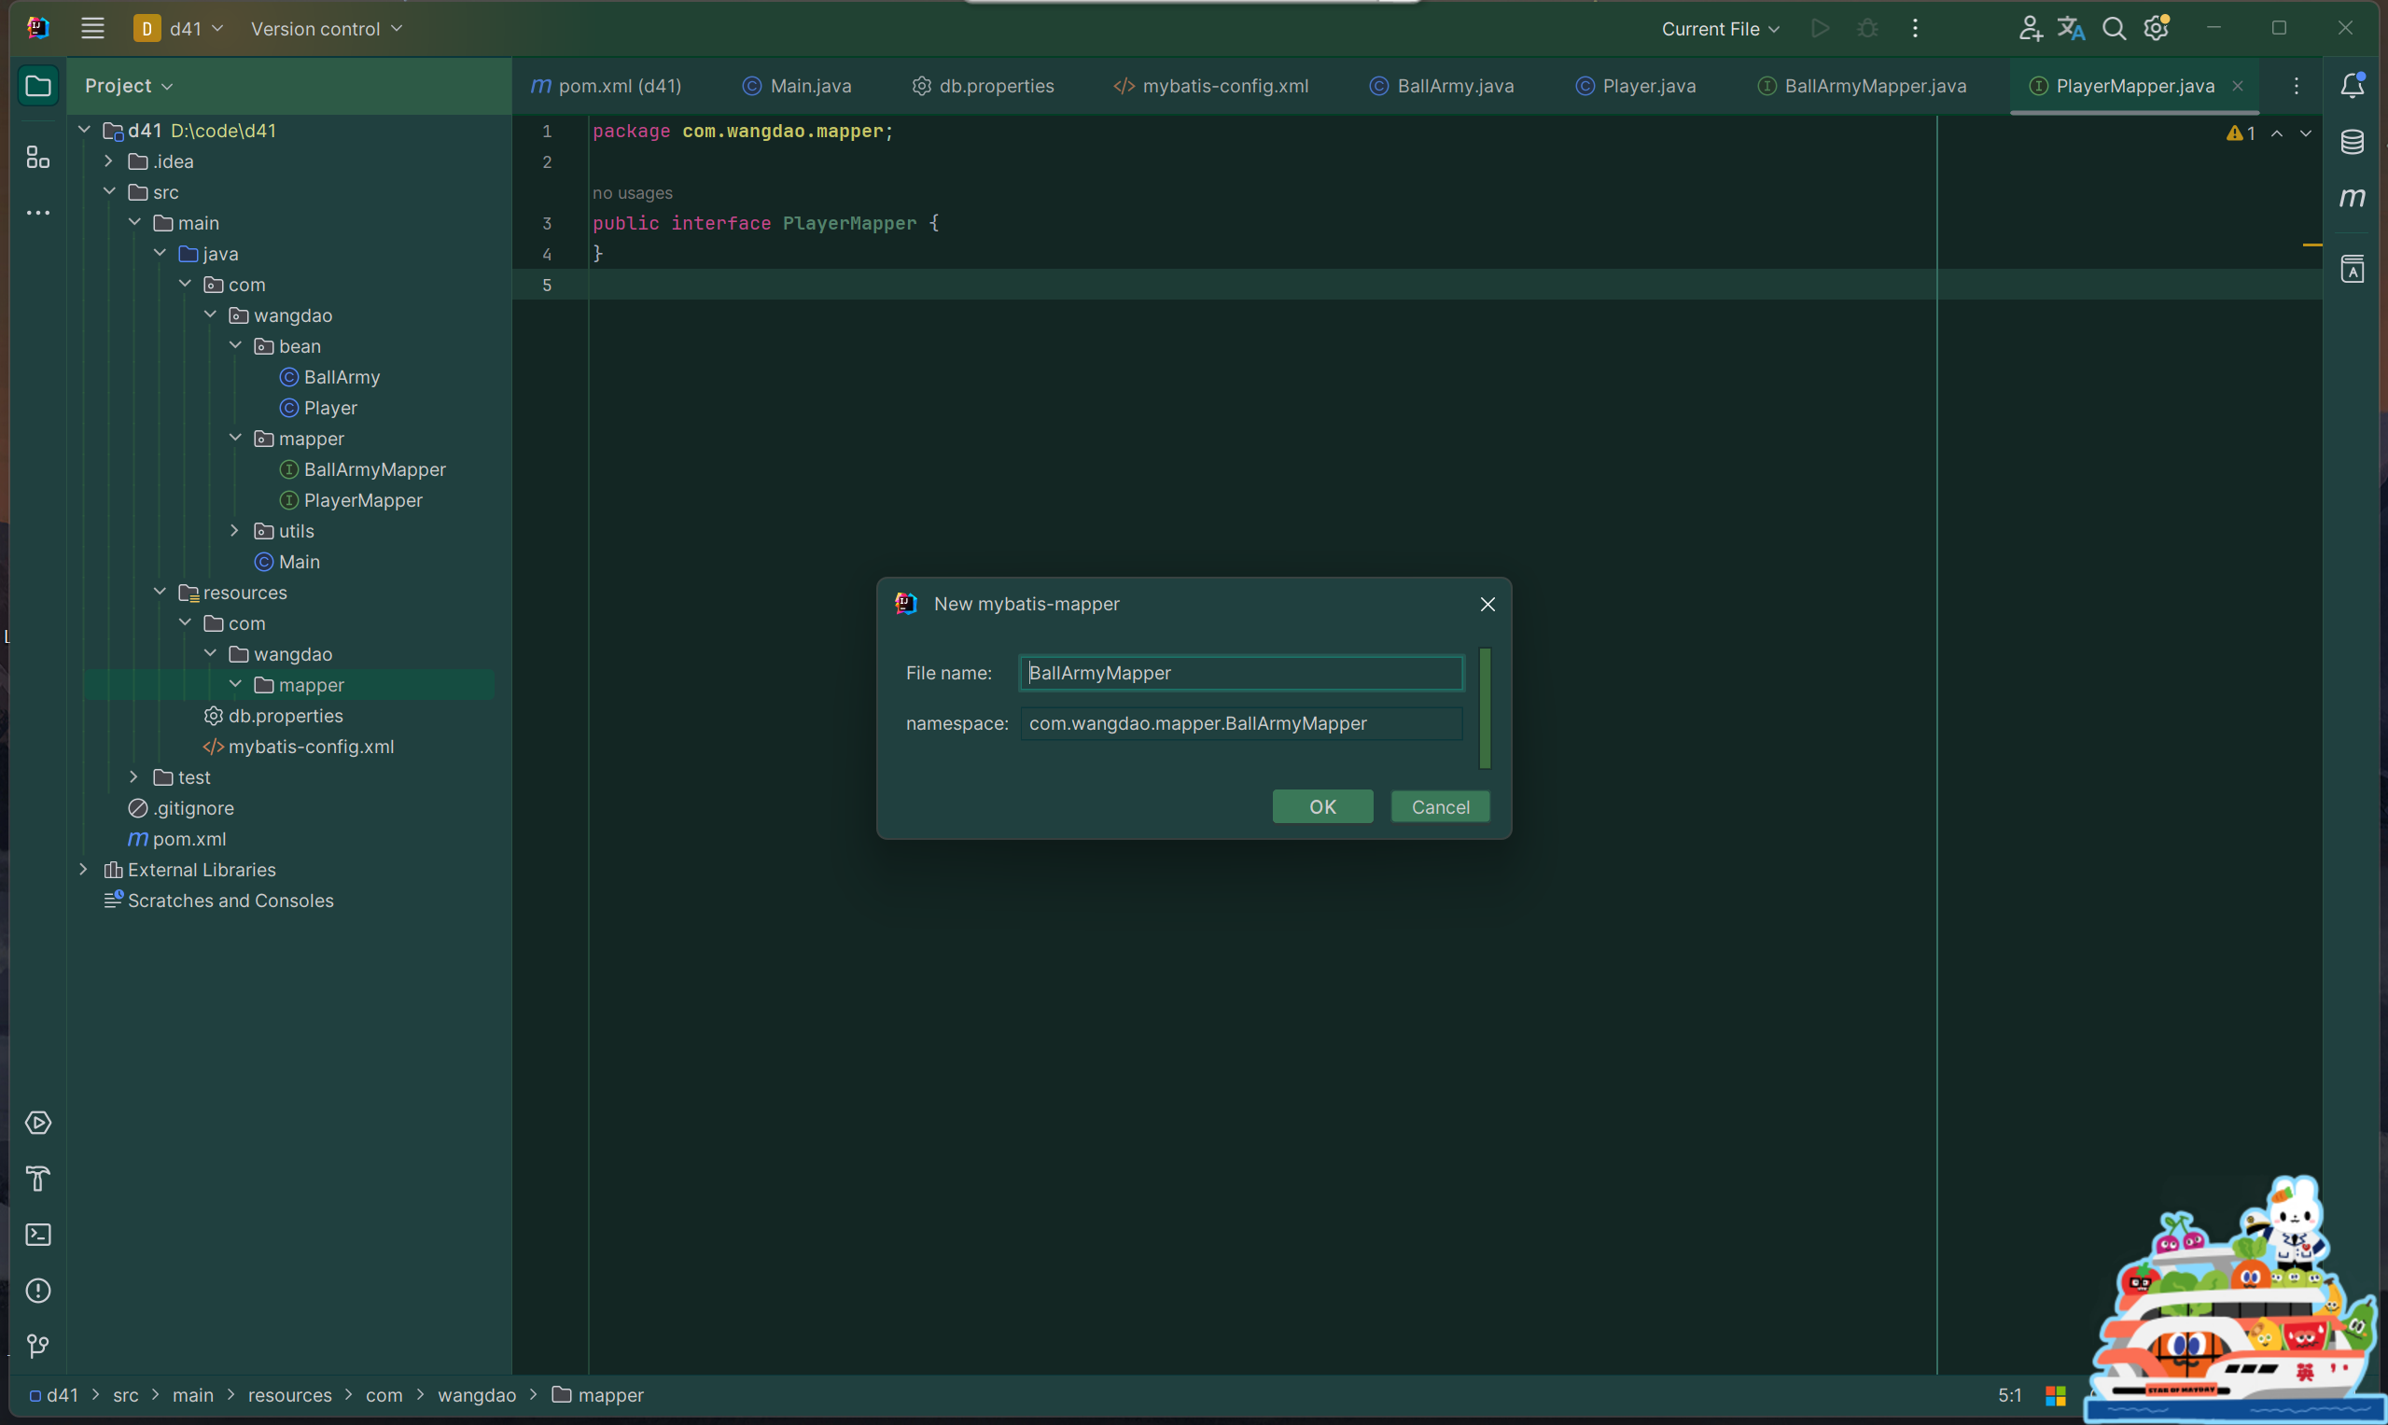The width and height of the screenshot is (2388, 1425).
Task: Show the Notifications bell panel
Action: click(x=2352, y=86)
